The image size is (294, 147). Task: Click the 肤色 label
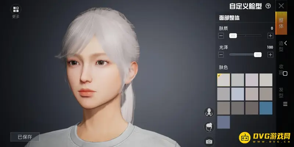pyautogui.click(x=223, y=67)
